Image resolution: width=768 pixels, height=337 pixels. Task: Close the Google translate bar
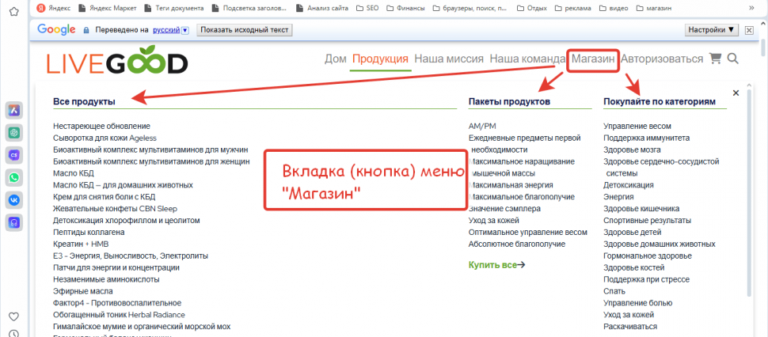[x=749, y=30]
